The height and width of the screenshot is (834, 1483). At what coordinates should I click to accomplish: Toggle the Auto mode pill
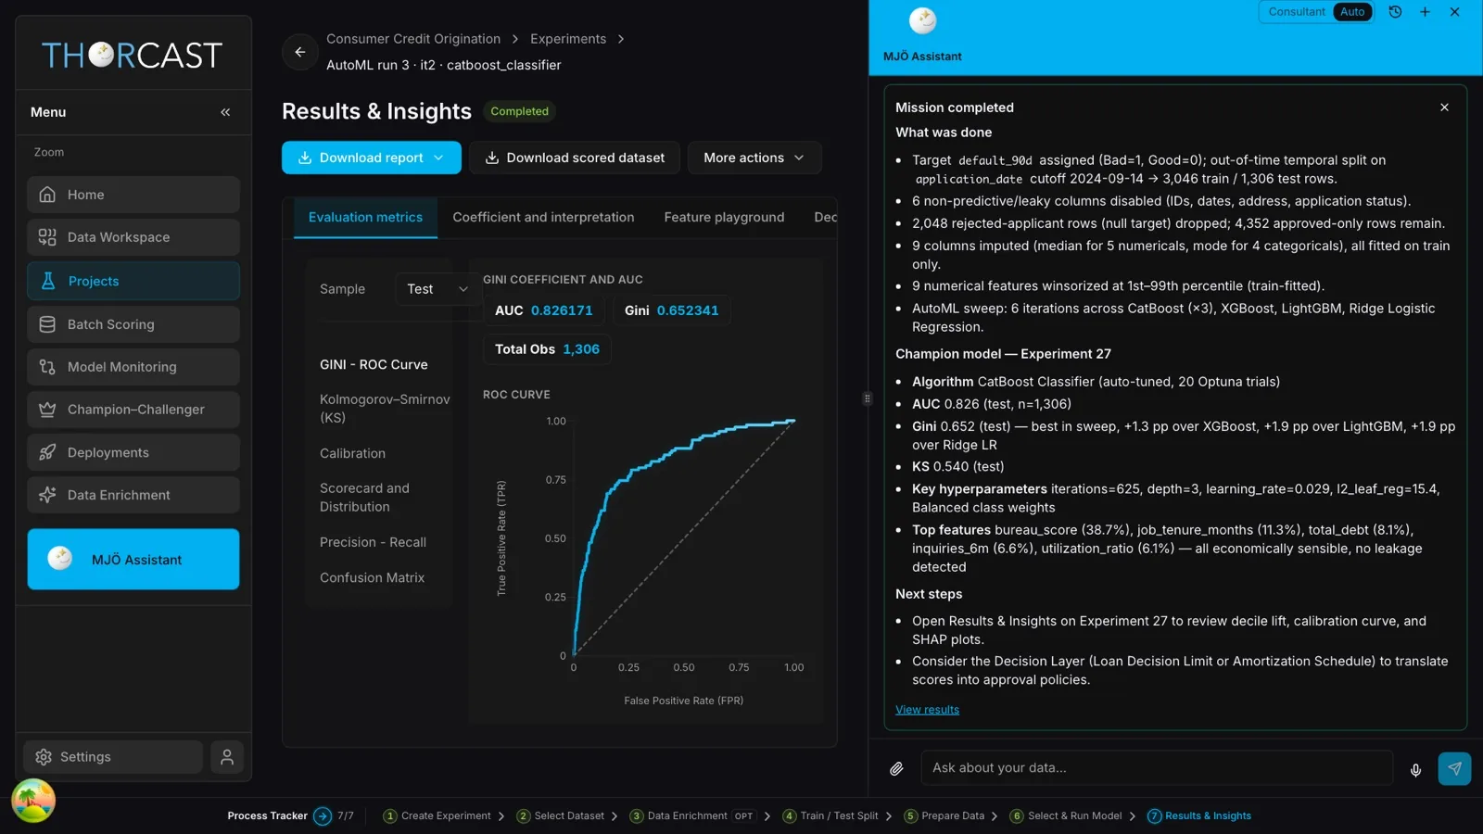click(1352, 12)
